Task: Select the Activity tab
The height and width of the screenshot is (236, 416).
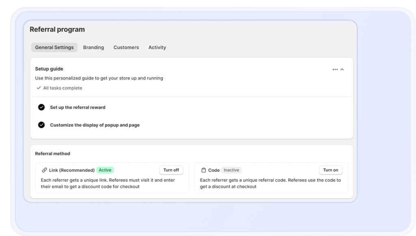Action: [x=157, y=47]
